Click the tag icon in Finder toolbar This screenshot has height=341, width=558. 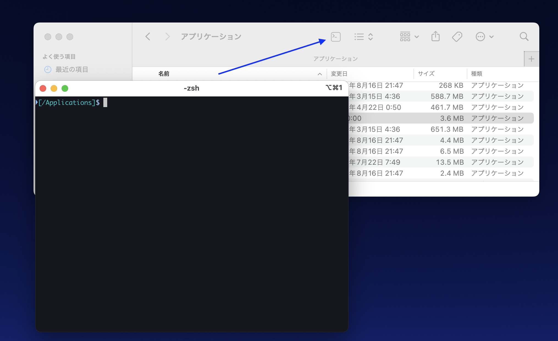click(x=457, y=37)
